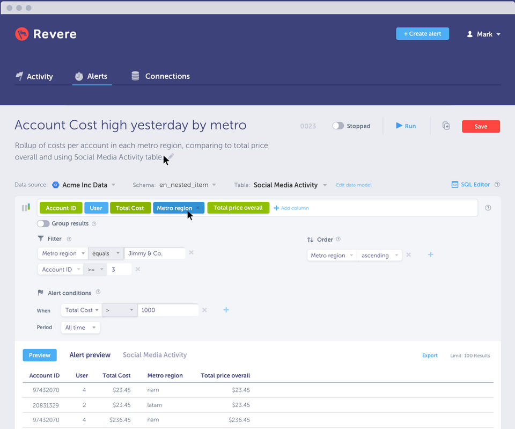Select the Total price overall column chip
The image size is (515, 429).
click(x=238, y=207)
